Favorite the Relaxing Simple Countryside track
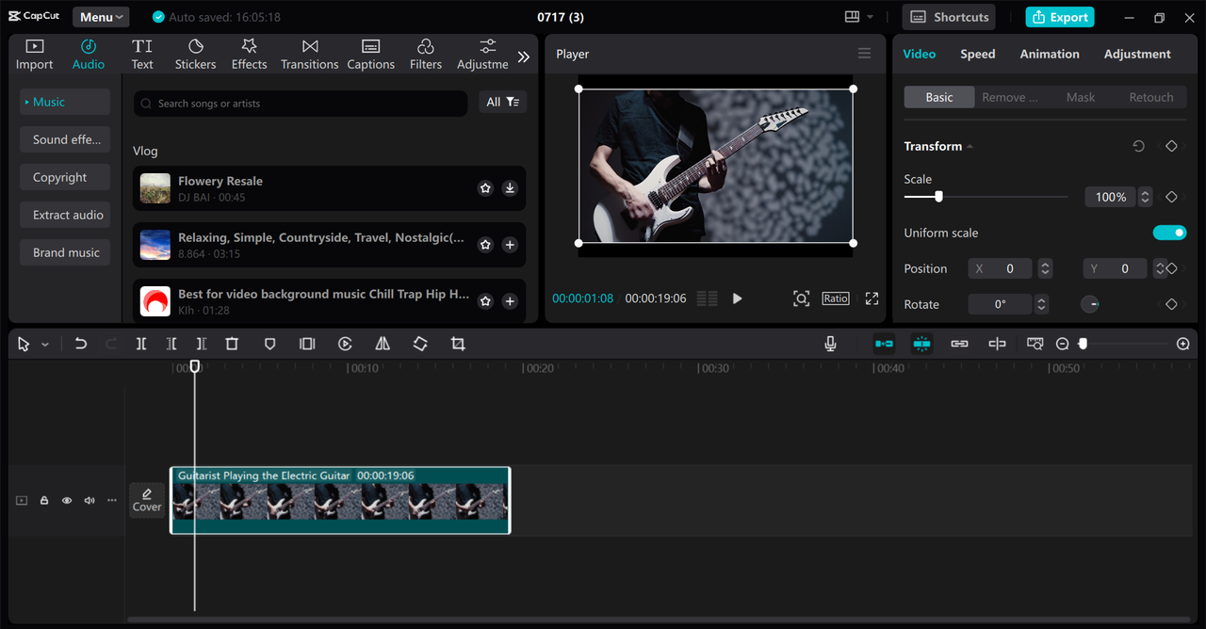The width and height of the screenshot is (1206, 629). [485, 245]
